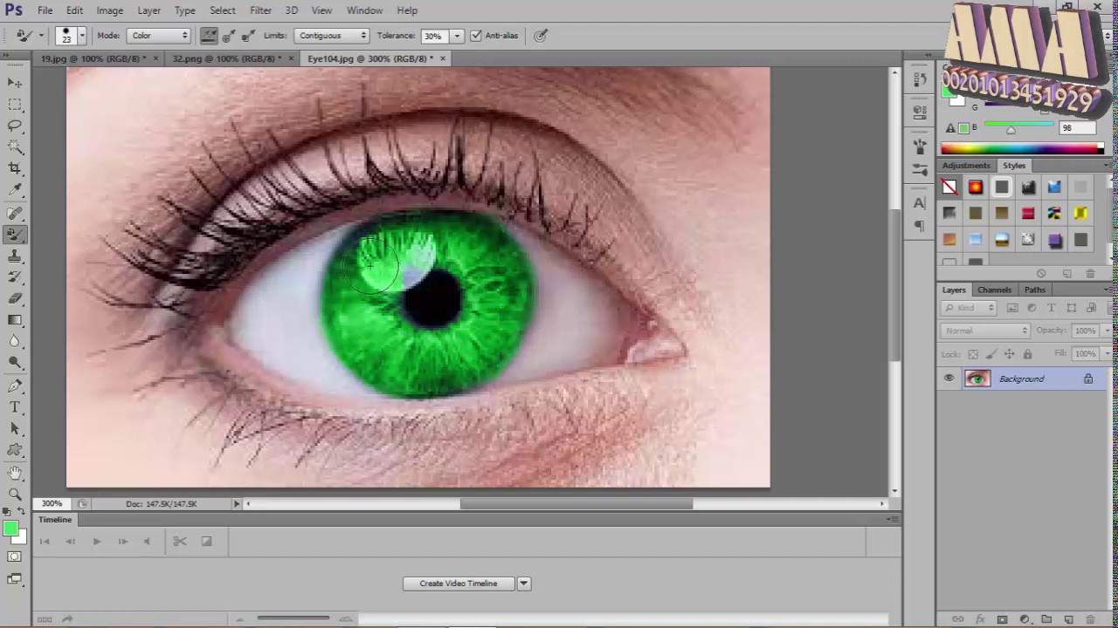Select the Crop tool
Viewport: 1118px width, 628px height.
click(x=15, y=168)
